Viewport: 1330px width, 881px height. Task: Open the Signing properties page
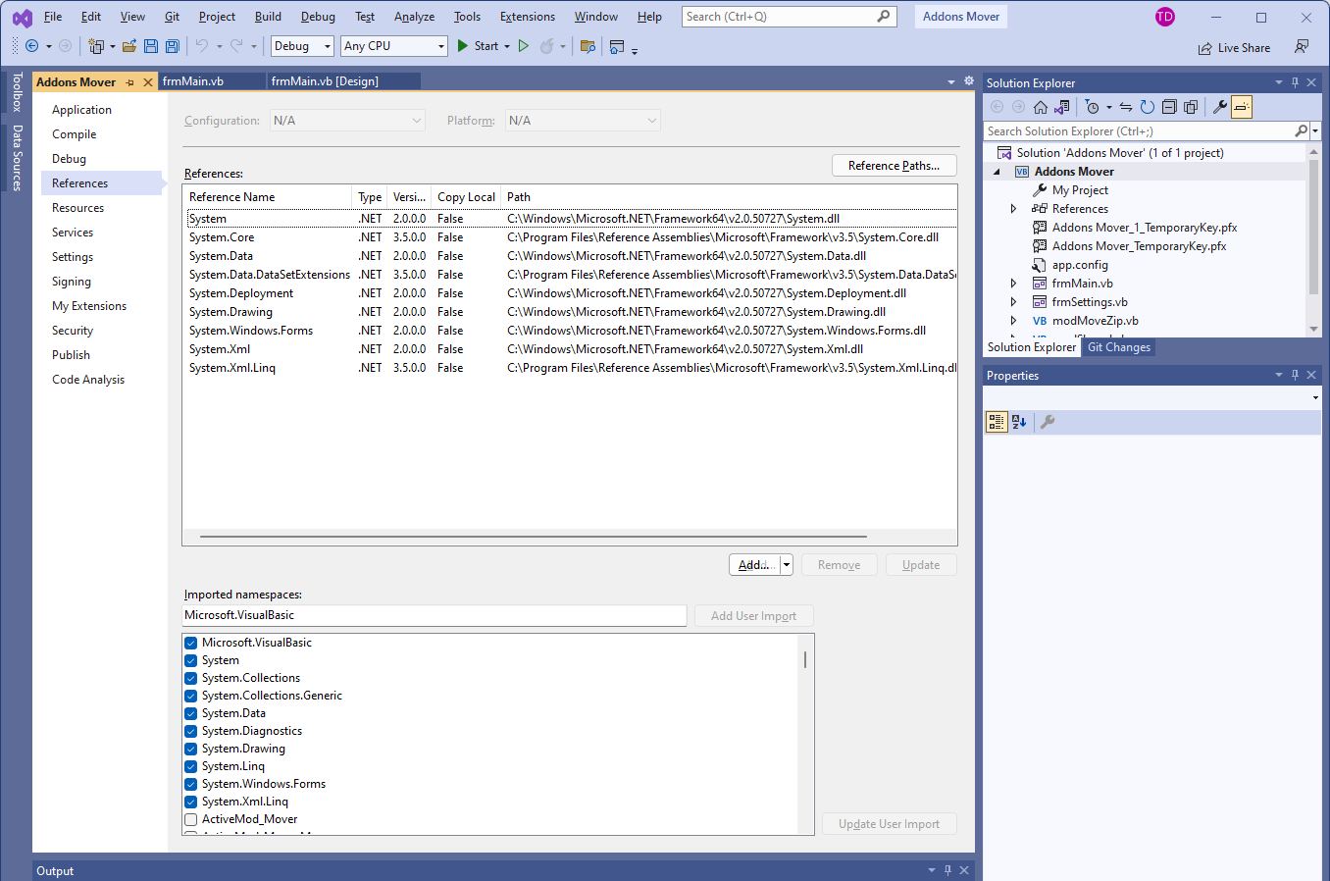[72, 282]
